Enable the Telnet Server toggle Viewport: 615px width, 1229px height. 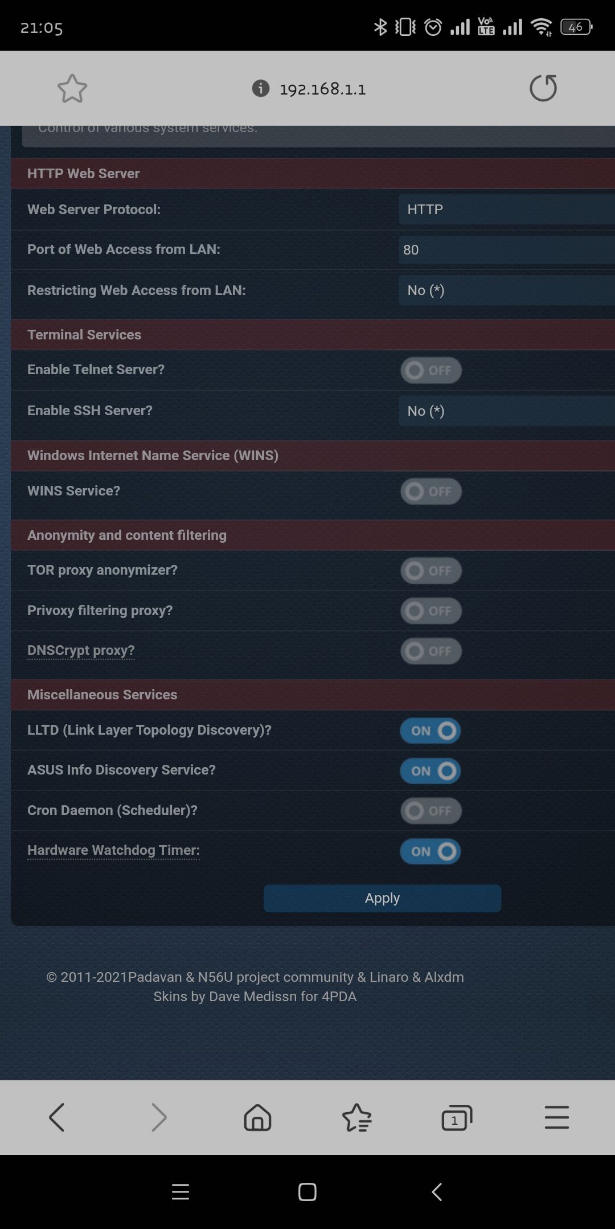tap(431, 370)
